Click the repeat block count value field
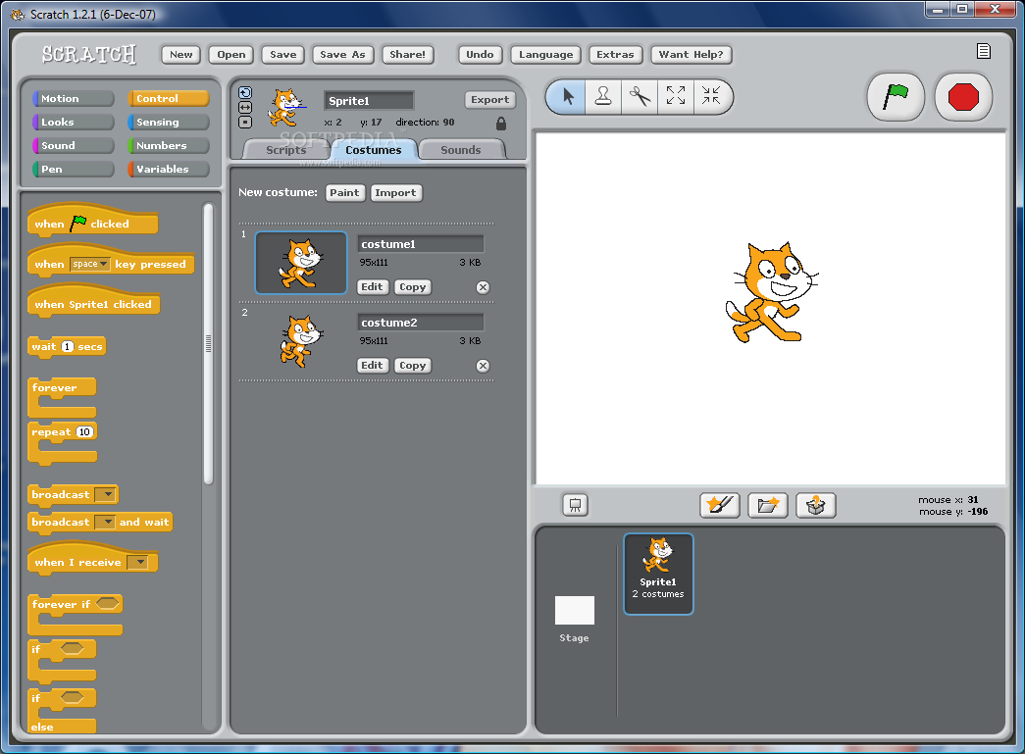Screen dimensions: 1025x754 pos(84,431)
